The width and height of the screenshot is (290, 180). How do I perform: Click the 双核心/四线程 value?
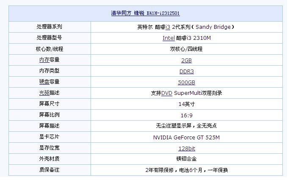coord(186,49)
